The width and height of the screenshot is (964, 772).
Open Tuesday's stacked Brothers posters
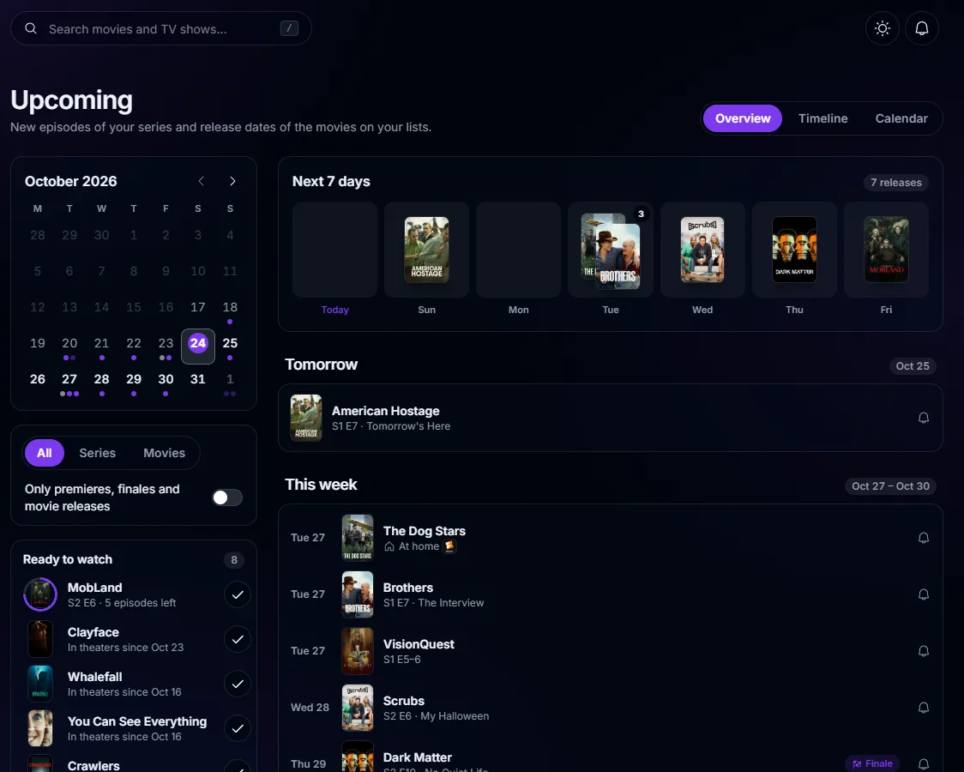tap(611, 250)
